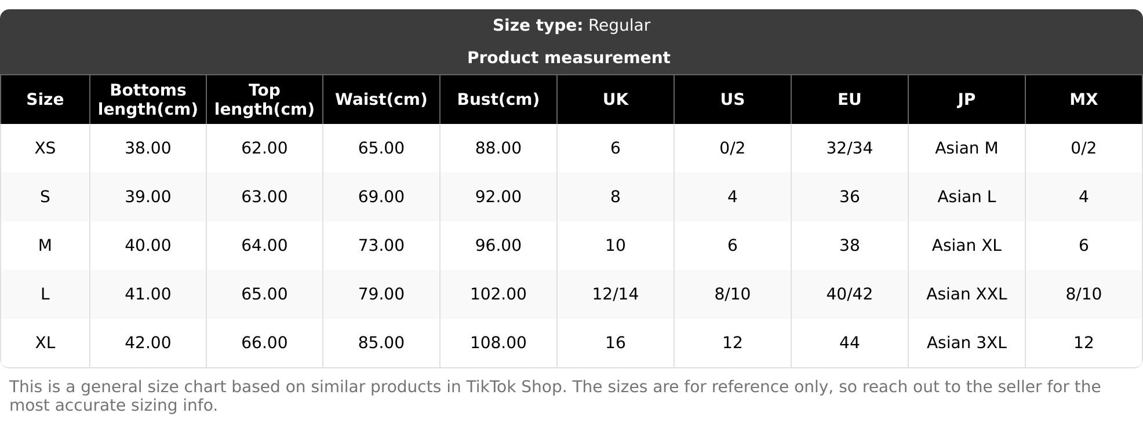Select the 12/14 UK size cell
1143x424 pixels.
click(x=615, y=294)
